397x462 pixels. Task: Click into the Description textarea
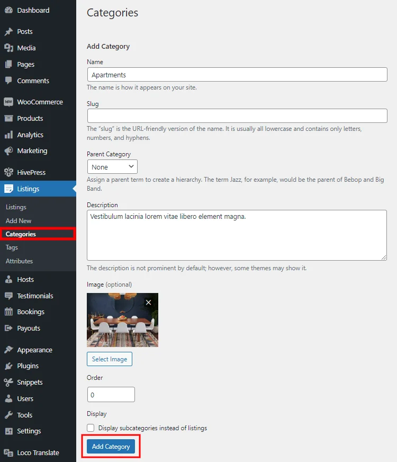[x=237, y=235]
